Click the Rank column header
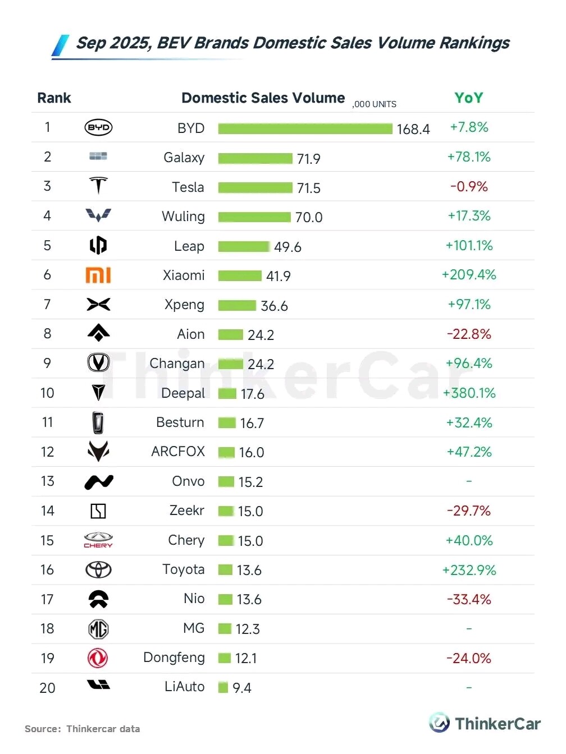 [54, 98]
